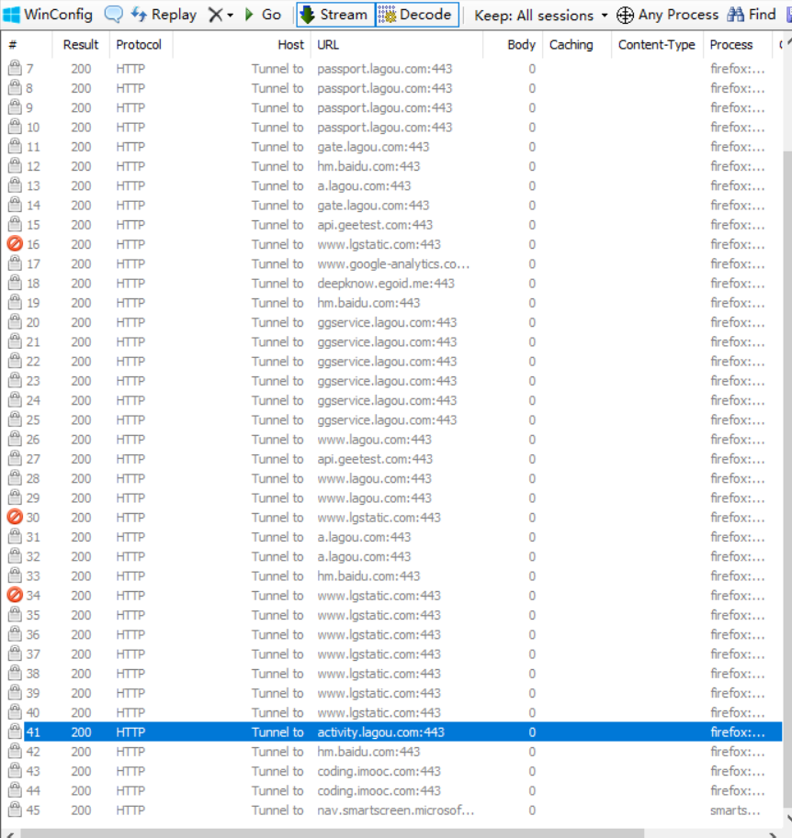Click the Tunnel to host cell in session 42
Image resolution: width=792 pixels, height=838 pixels.
point(277,752)
